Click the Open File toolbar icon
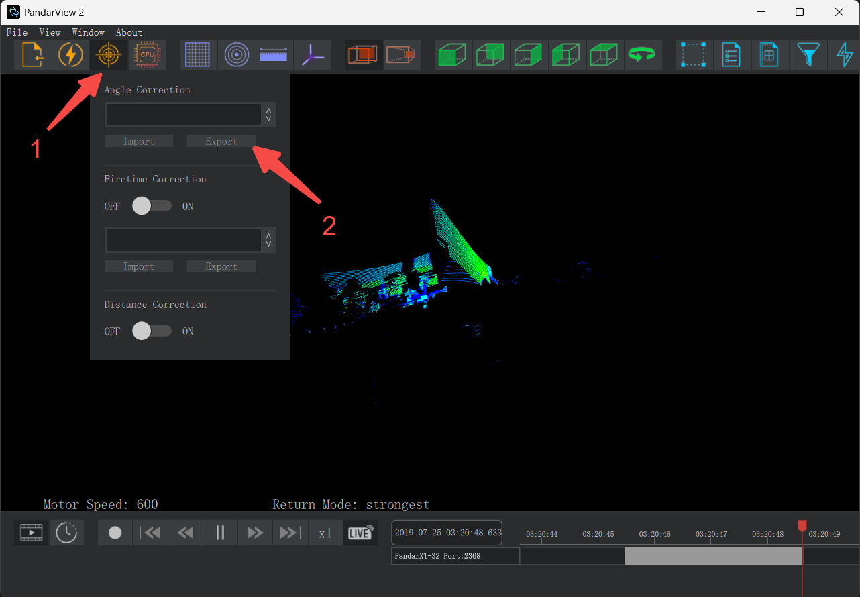Viewport: 860px width, 597px height. (x=33, y=55)
